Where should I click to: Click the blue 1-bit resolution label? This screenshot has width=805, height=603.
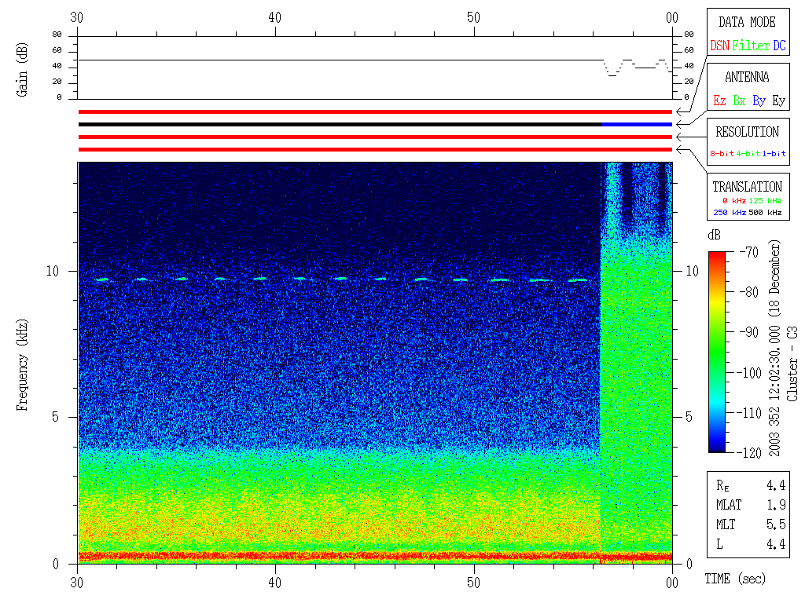click(774, 154)
